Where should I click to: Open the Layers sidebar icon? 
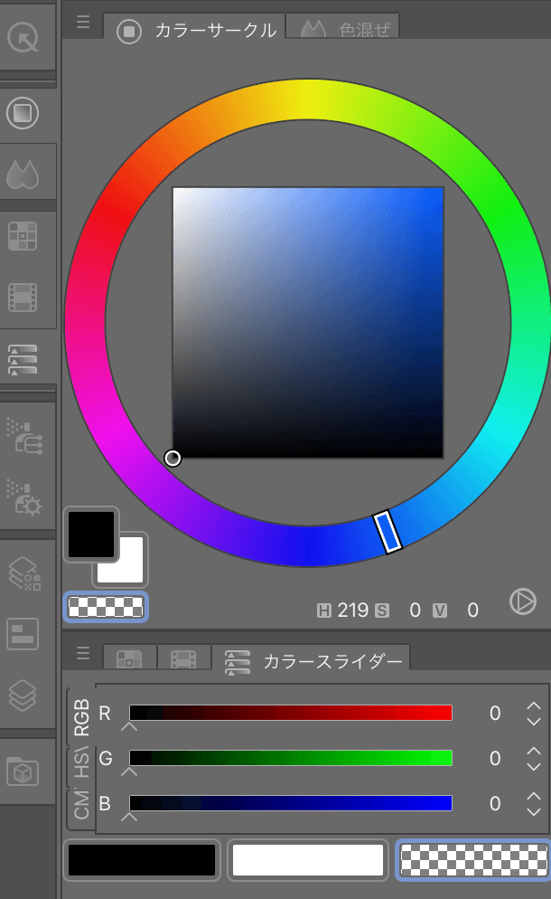pos(23,695)
